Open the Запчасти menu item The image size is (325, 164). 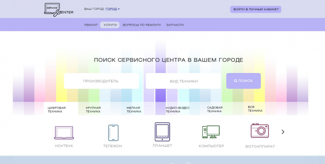pyautogui.click(x=175, y=25)
